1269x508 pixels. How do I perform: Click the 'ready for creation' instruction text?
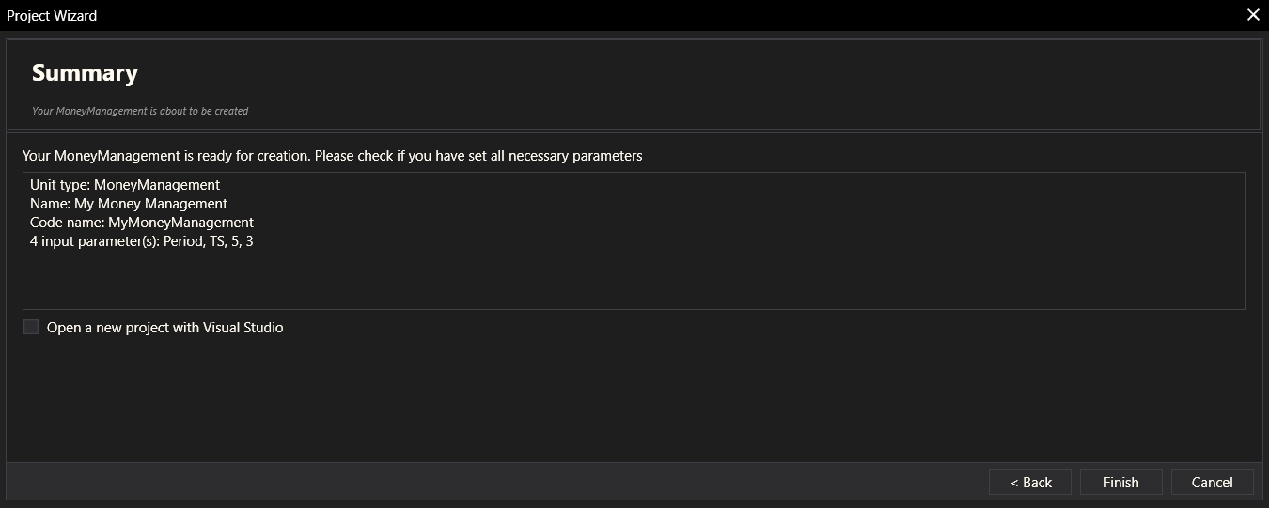(x=332, y=156)
